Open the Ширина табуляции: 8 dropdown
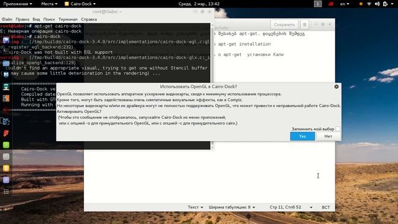The height and width of the screenshot is (224, 398). coord(232,207)
